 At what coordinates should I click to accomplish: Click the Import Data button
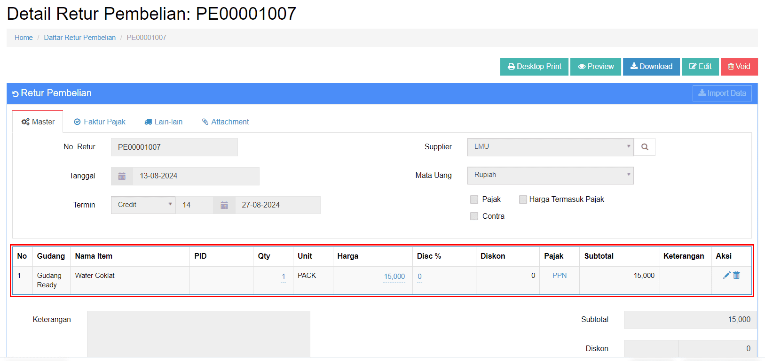pyautogui.click(x=722, y=93)
